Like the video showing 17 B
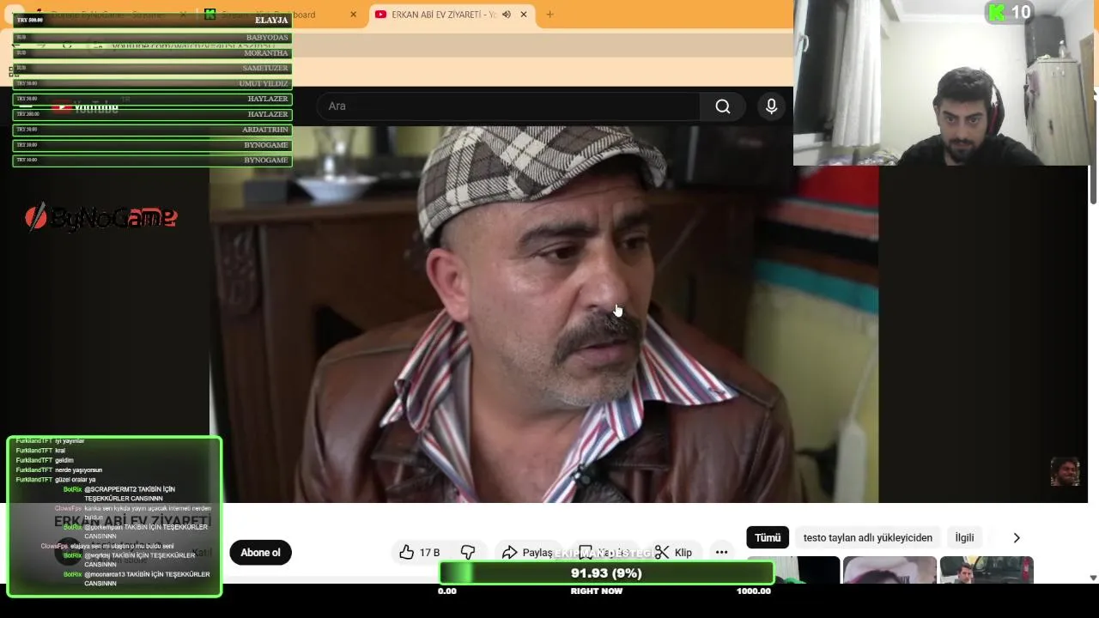1099x618 pixels. 419,553
